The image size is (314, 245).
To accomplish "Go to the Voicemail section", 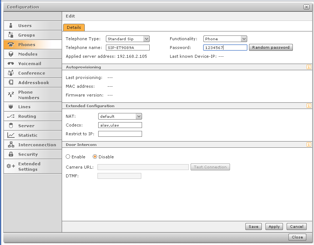I will click(32, 64).
